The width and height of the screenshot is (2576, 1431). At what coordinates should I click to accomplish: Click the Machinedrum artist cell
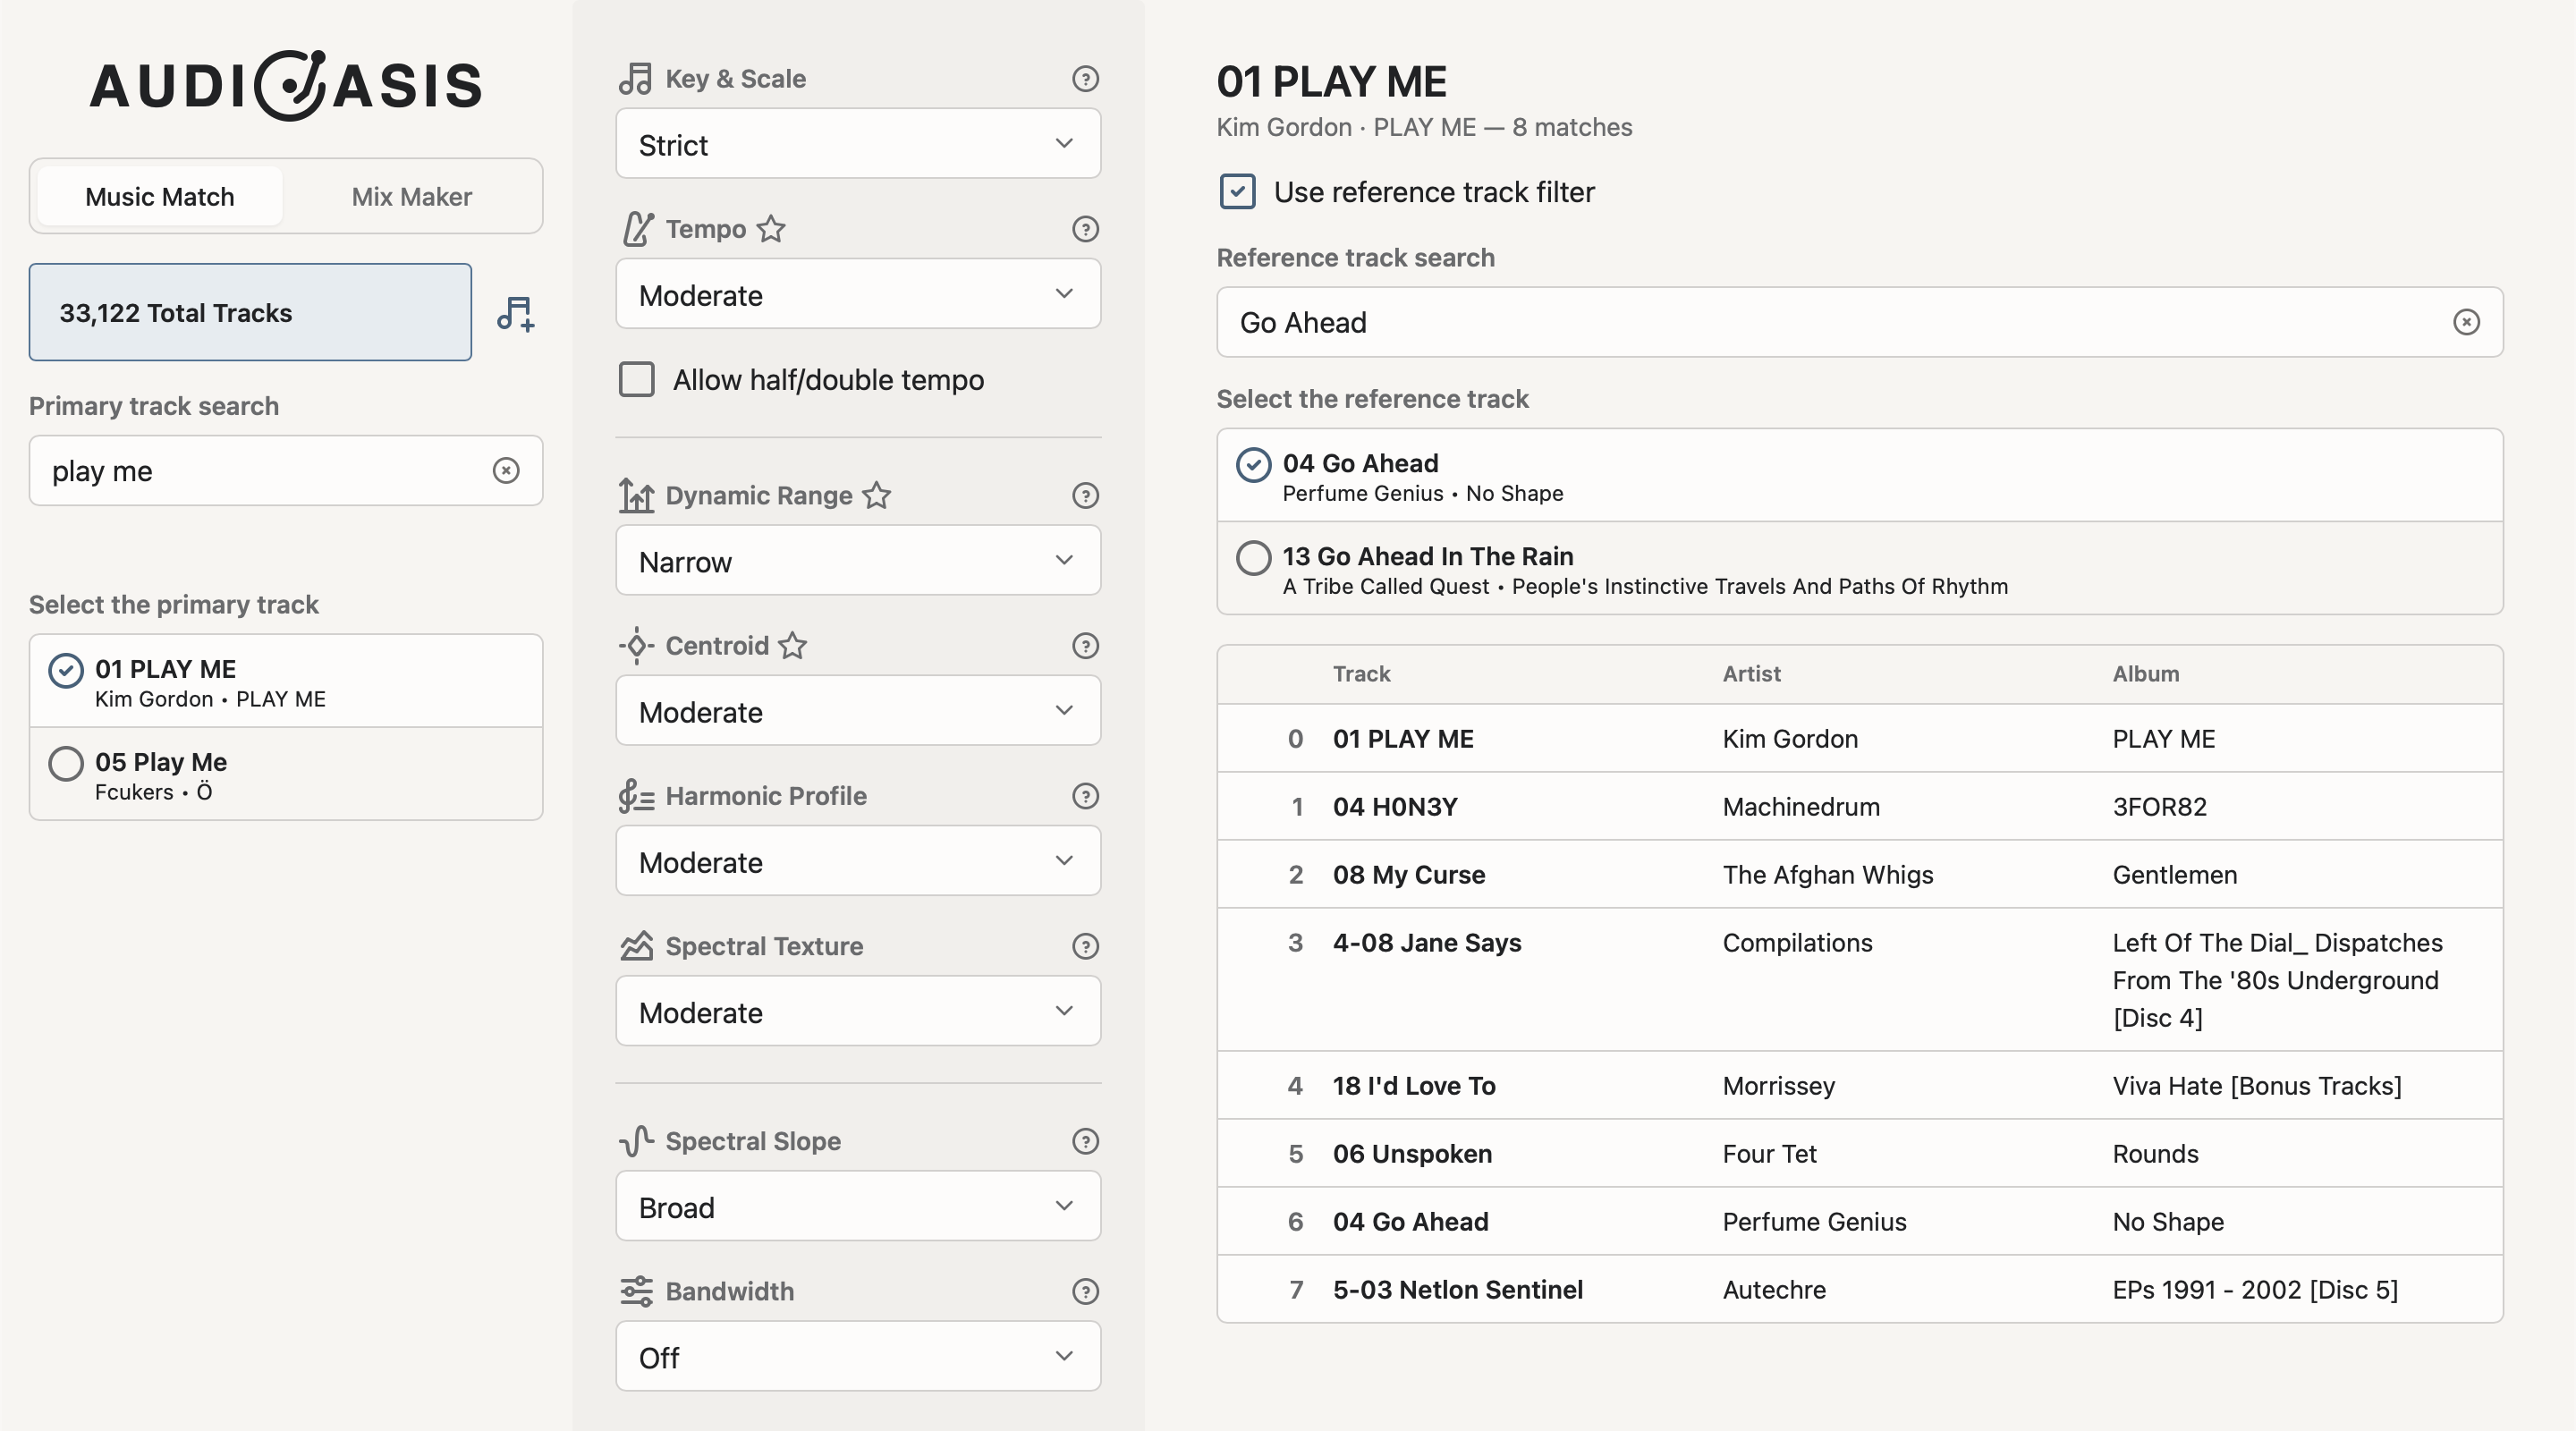click(1801, 806)
